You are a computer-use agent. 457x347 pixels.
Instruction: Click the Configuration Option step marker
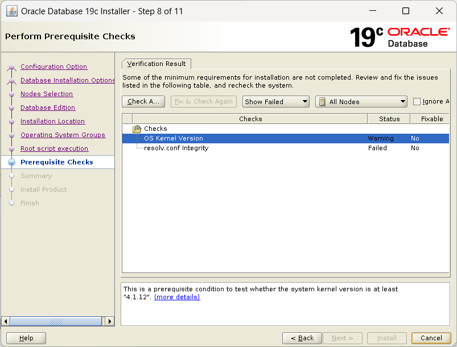point(11,67)
